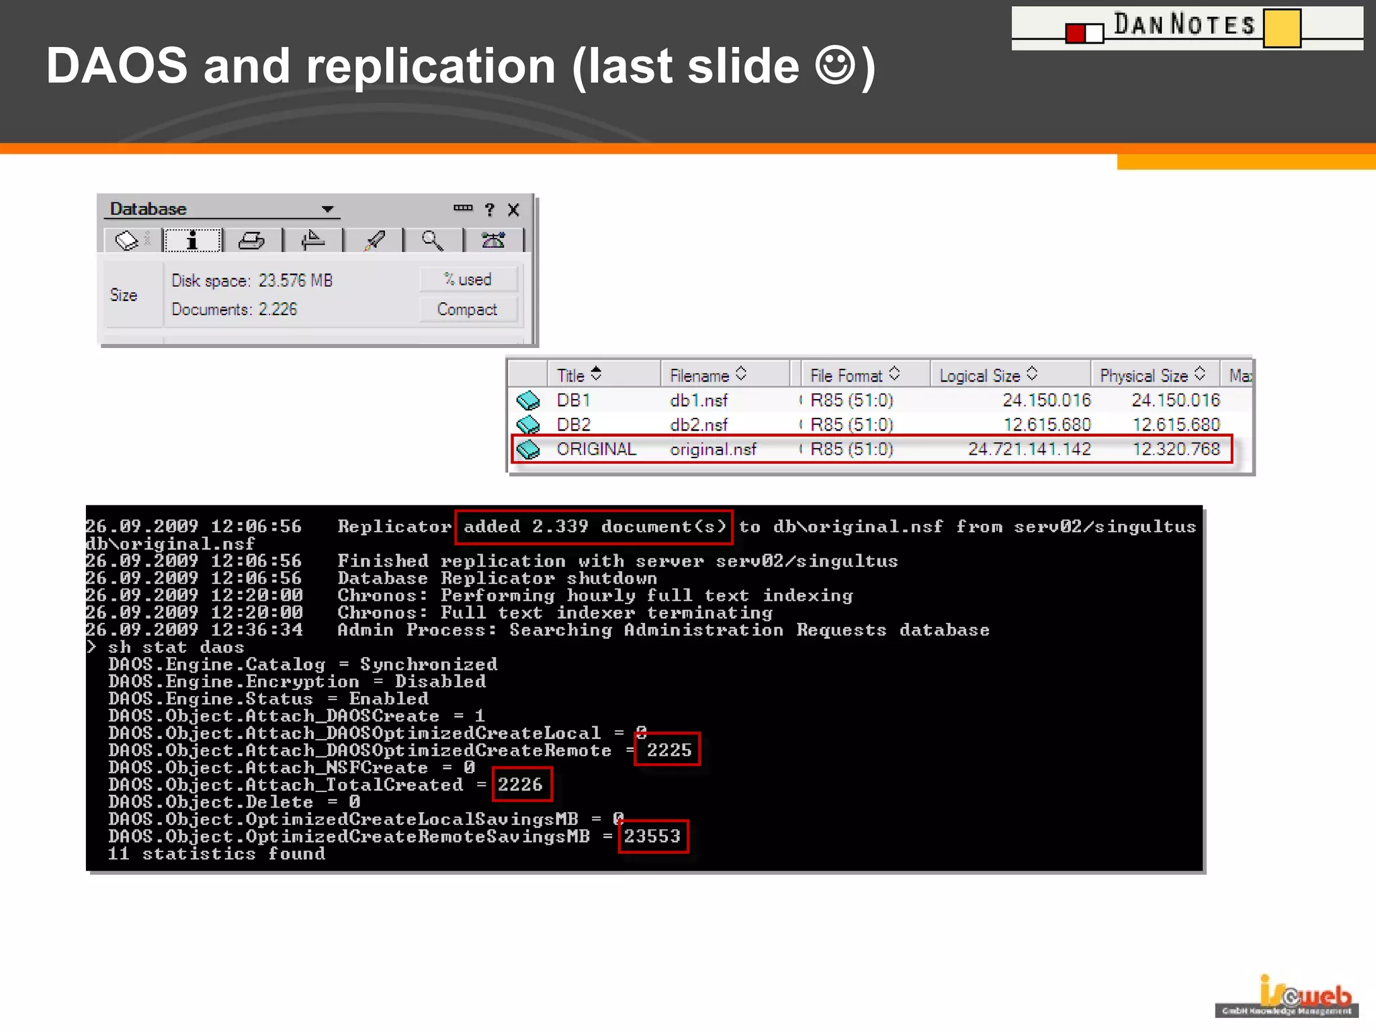This screenshot has height=1032, width=1376.
Task: Click the is@web logo
Action: click(1287, 996)
